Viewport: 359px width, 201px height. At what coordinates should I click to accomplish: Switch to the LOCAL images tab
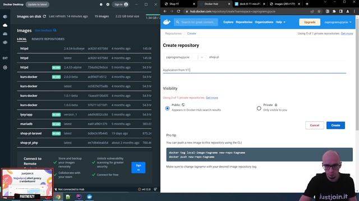22,39
